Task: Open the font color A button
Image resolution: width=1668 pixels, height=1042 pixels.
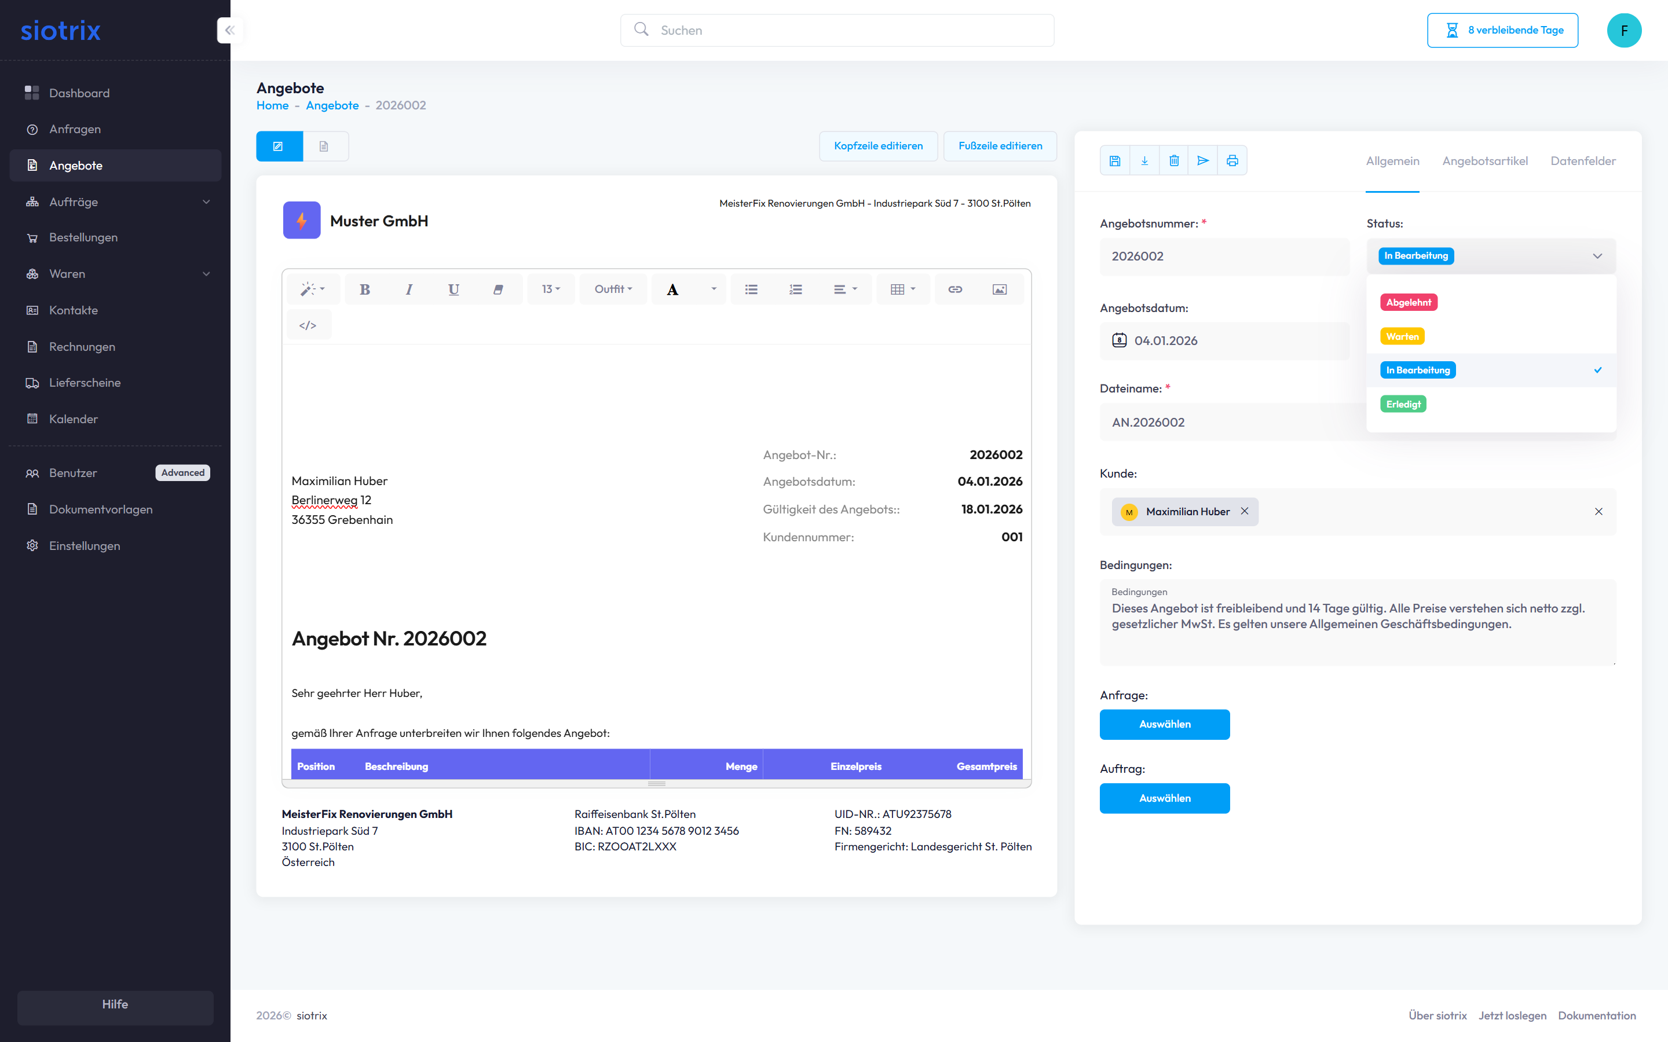Action: click(673, 289)
